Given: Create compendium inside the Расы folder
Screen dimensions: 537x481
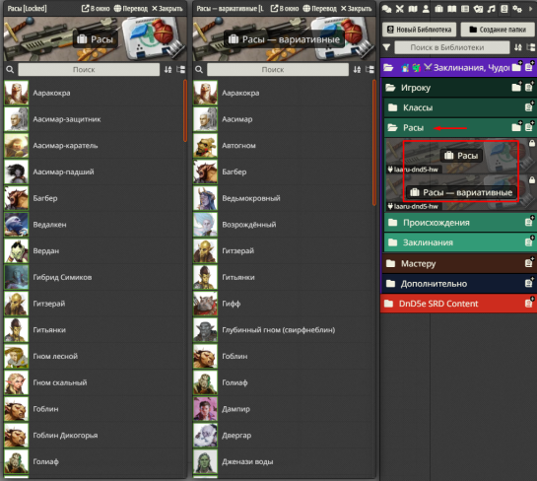Looking at the screenshot, I should pos(529,127).
